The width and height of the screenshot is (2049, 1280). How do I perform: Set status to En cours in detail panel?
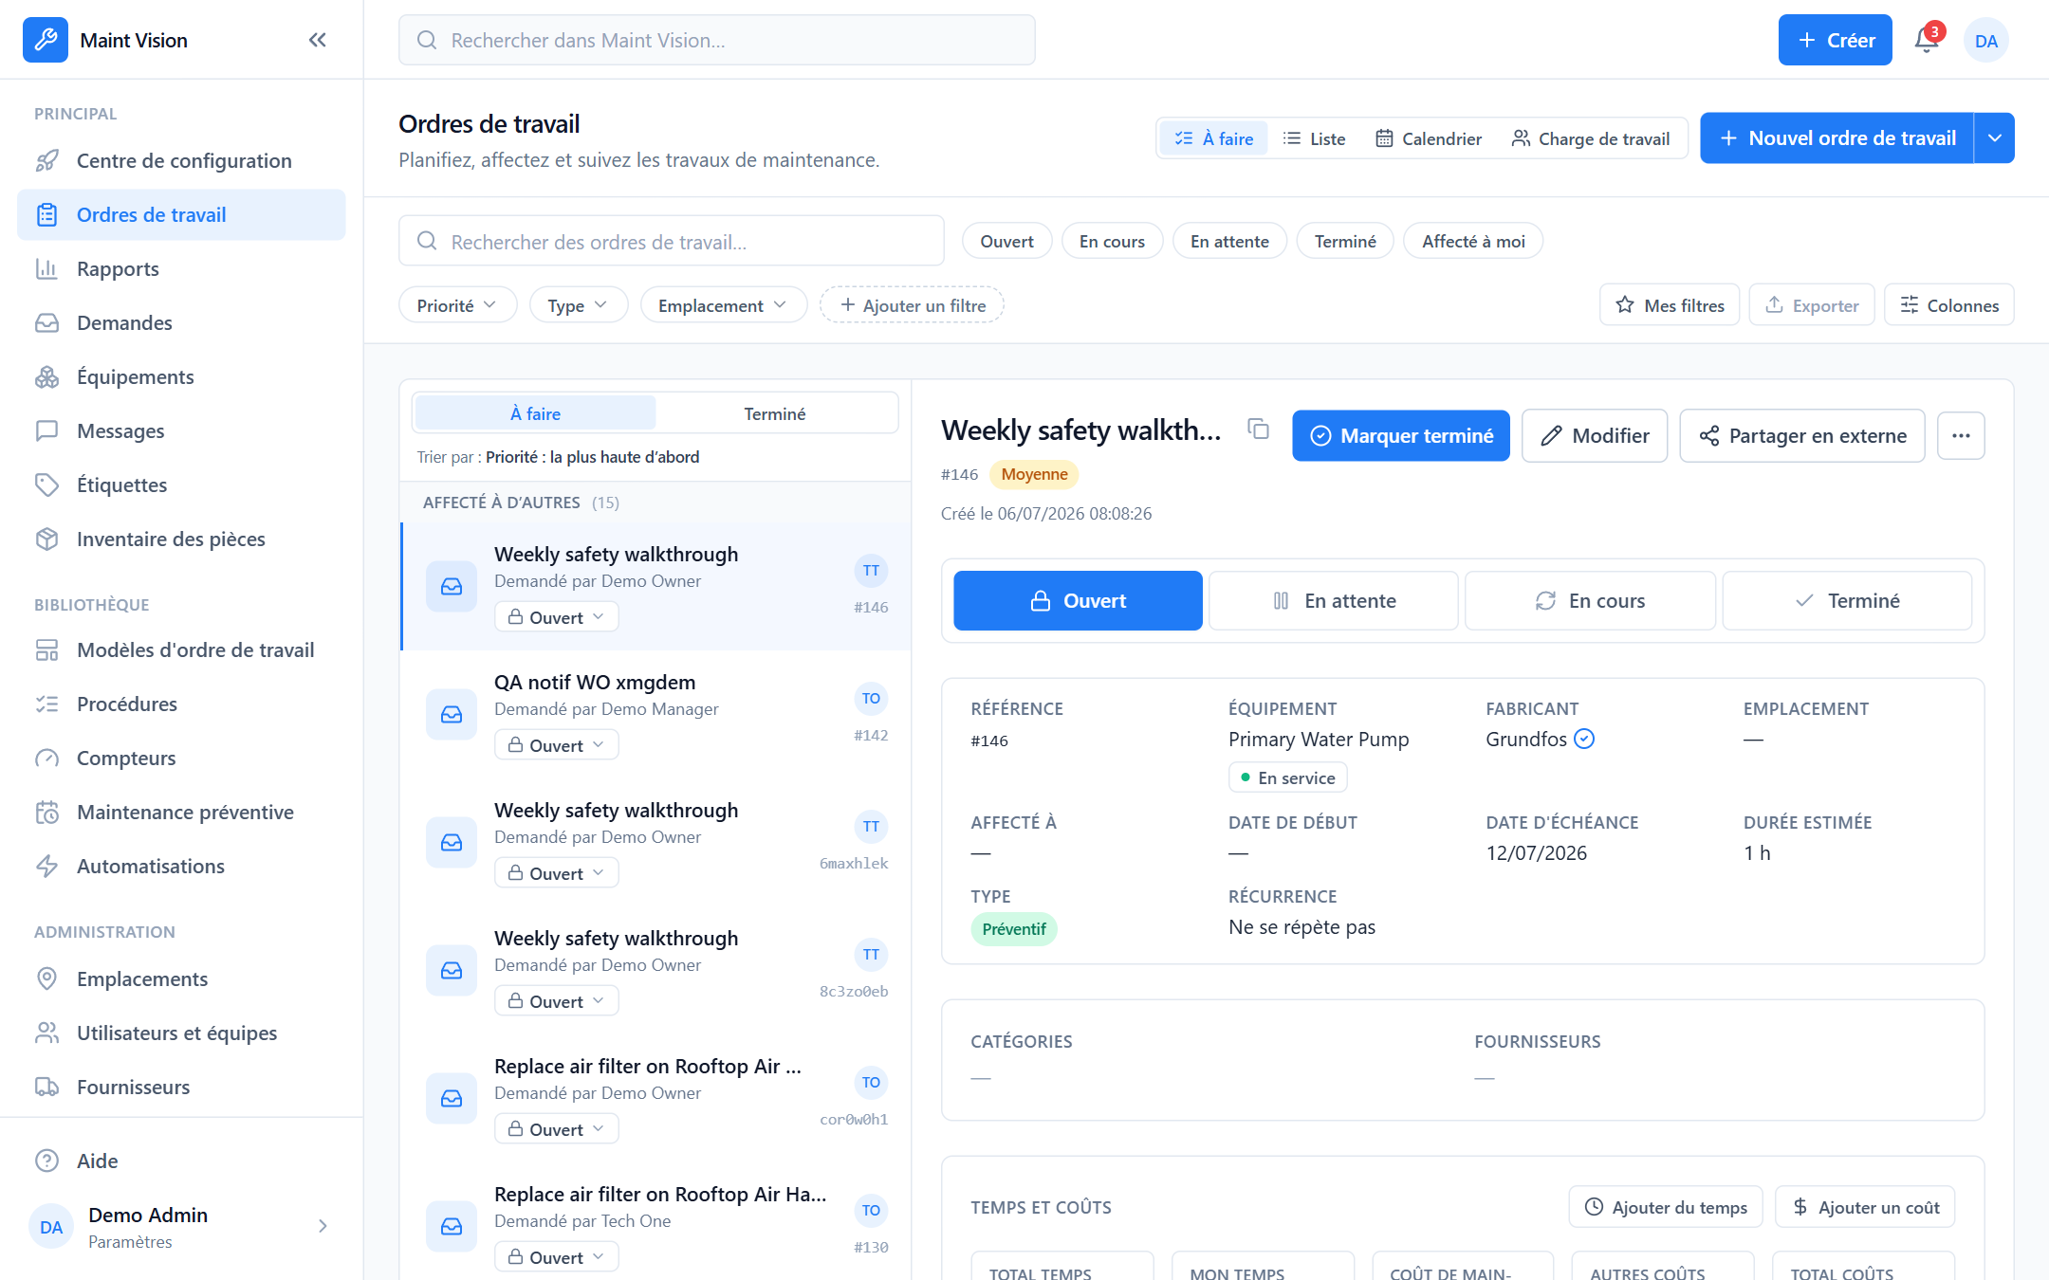tap(1590, 600)
